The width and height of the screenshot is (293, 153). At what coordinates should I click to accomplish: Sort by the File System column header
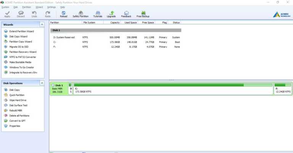click(x=93, y=23)
